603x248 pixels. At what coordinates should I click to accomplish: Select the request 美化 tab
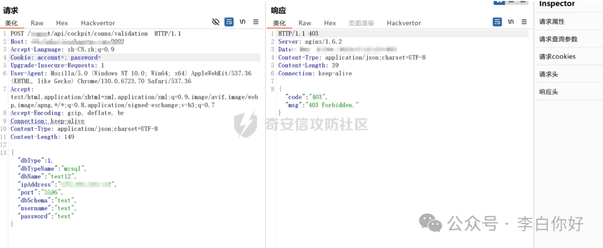[x=12, y=23]
